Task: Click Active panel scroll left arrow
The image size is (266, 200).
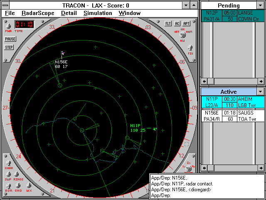Action: pyautogui.click(x=204, y=168)
